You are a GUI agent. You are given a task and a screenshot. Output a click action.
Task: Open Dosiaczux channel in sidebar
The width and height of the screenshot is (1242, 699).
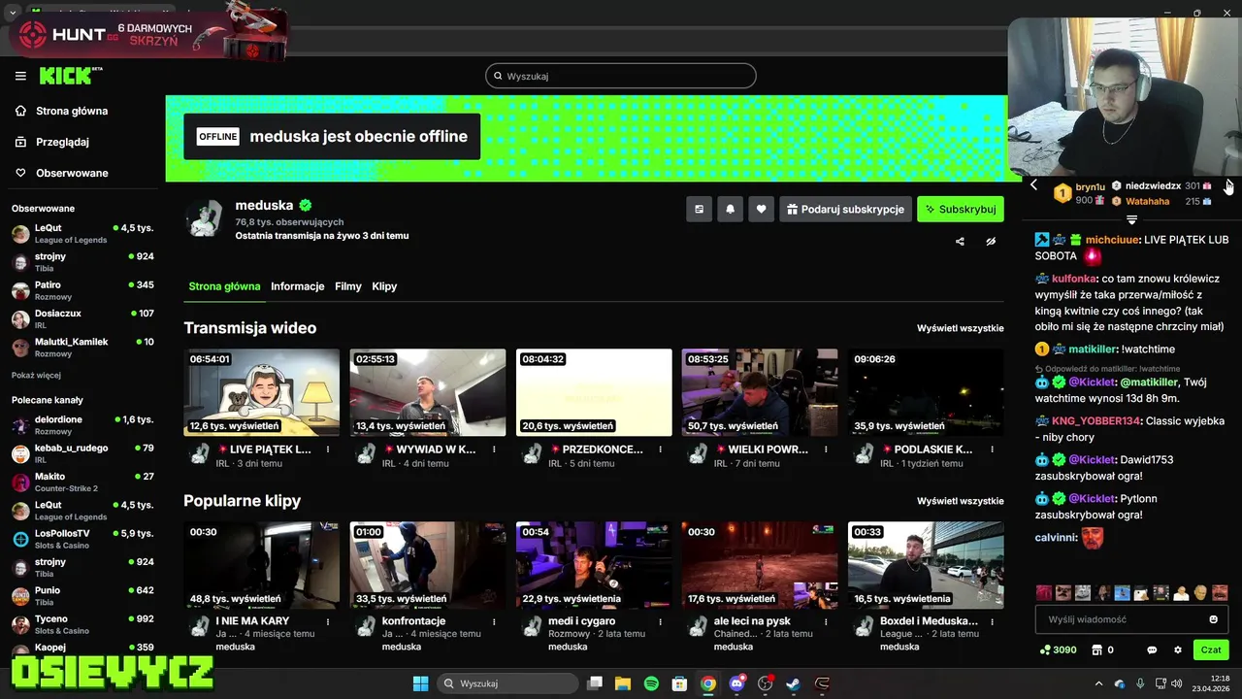tap(82, 318)
